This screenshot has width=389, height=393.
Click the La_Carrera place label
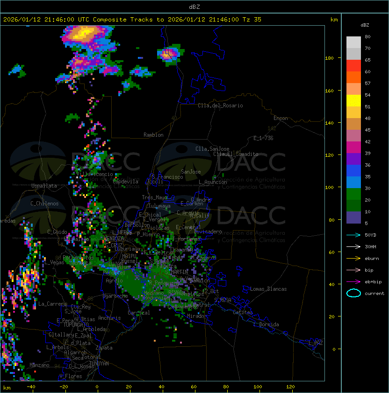click(52, 304)
